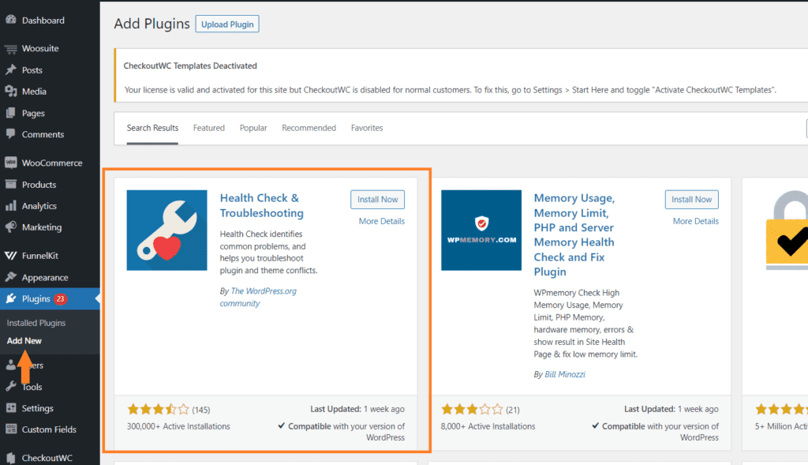Viewport: 808px width, 465px height.
Task: Click the Pages icon in the sidebar
Action: 11,113
